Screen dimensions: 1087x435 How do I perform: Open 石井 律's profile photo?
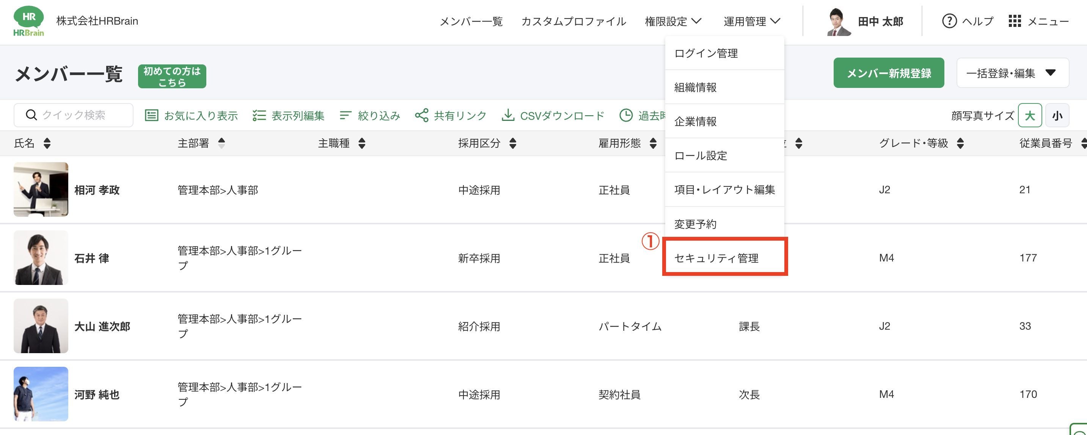41,258
